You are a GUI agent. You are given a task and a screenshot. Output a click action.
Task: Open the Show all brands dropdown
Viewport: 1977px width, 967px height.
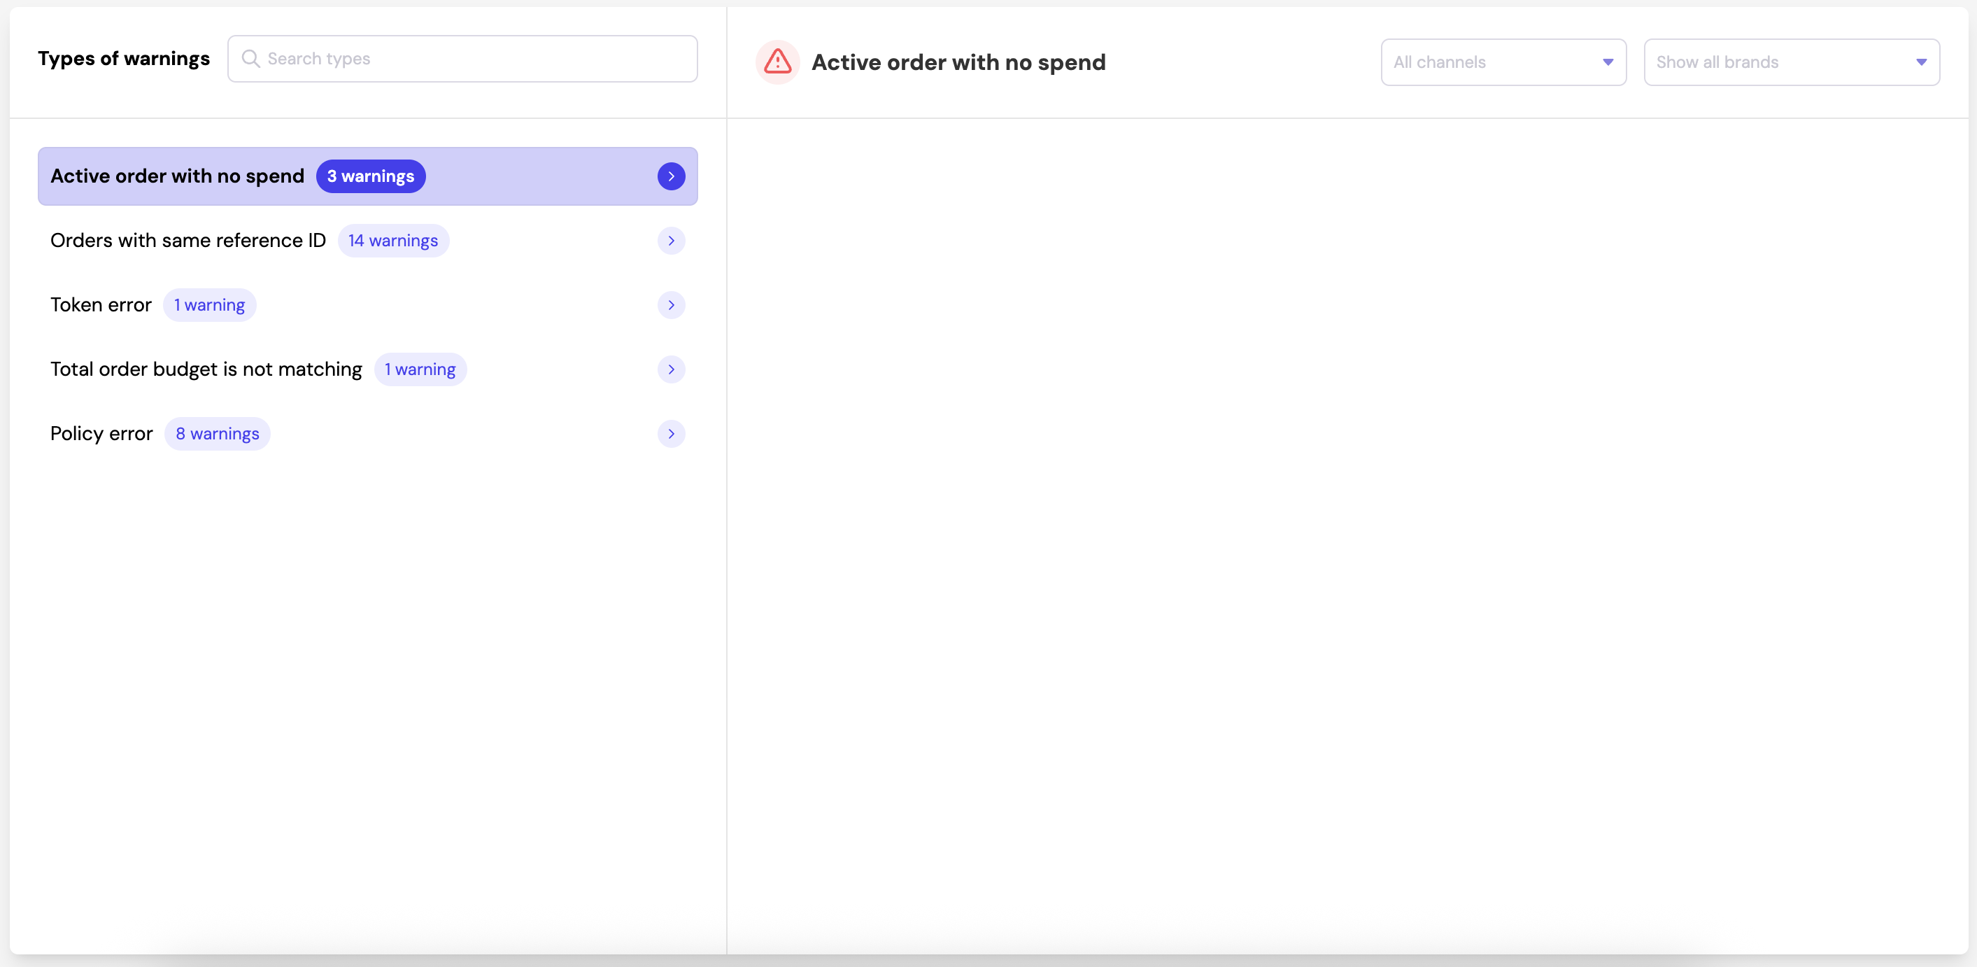(1779, 62)
